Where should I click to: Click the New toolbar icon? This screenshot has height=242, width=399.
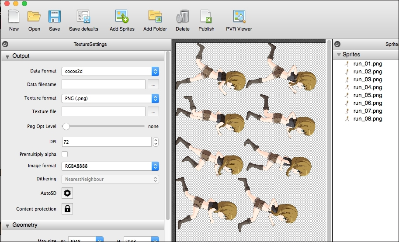(x=14, y=17)
